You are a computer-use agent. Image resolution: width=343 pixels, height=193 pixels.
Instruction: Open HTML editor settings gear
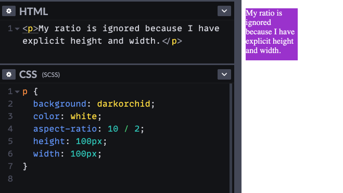(9, 11)
